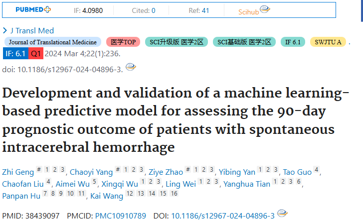
Task: Expand the J Transl Med chevron
Action: 5,30
